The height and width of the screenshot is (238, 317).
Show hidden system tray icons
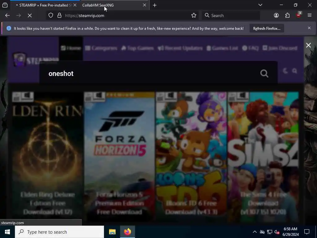[x=255, y=232]
